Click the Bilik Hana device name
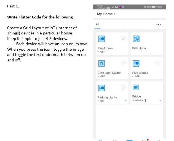Image resolution: width=174 pixels, height=141 pixels. pos(139,48)
